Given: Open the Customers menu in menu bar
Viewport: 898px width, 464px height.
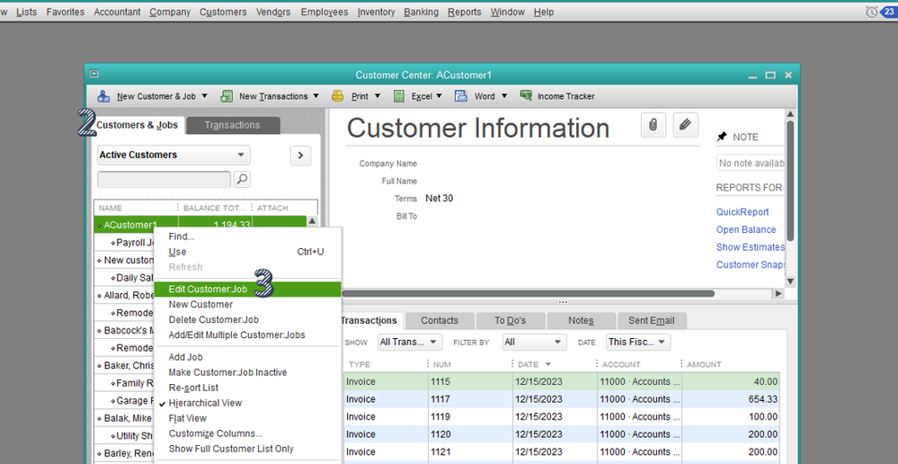Looking at the screenshot, I should (x=223, y=12).
